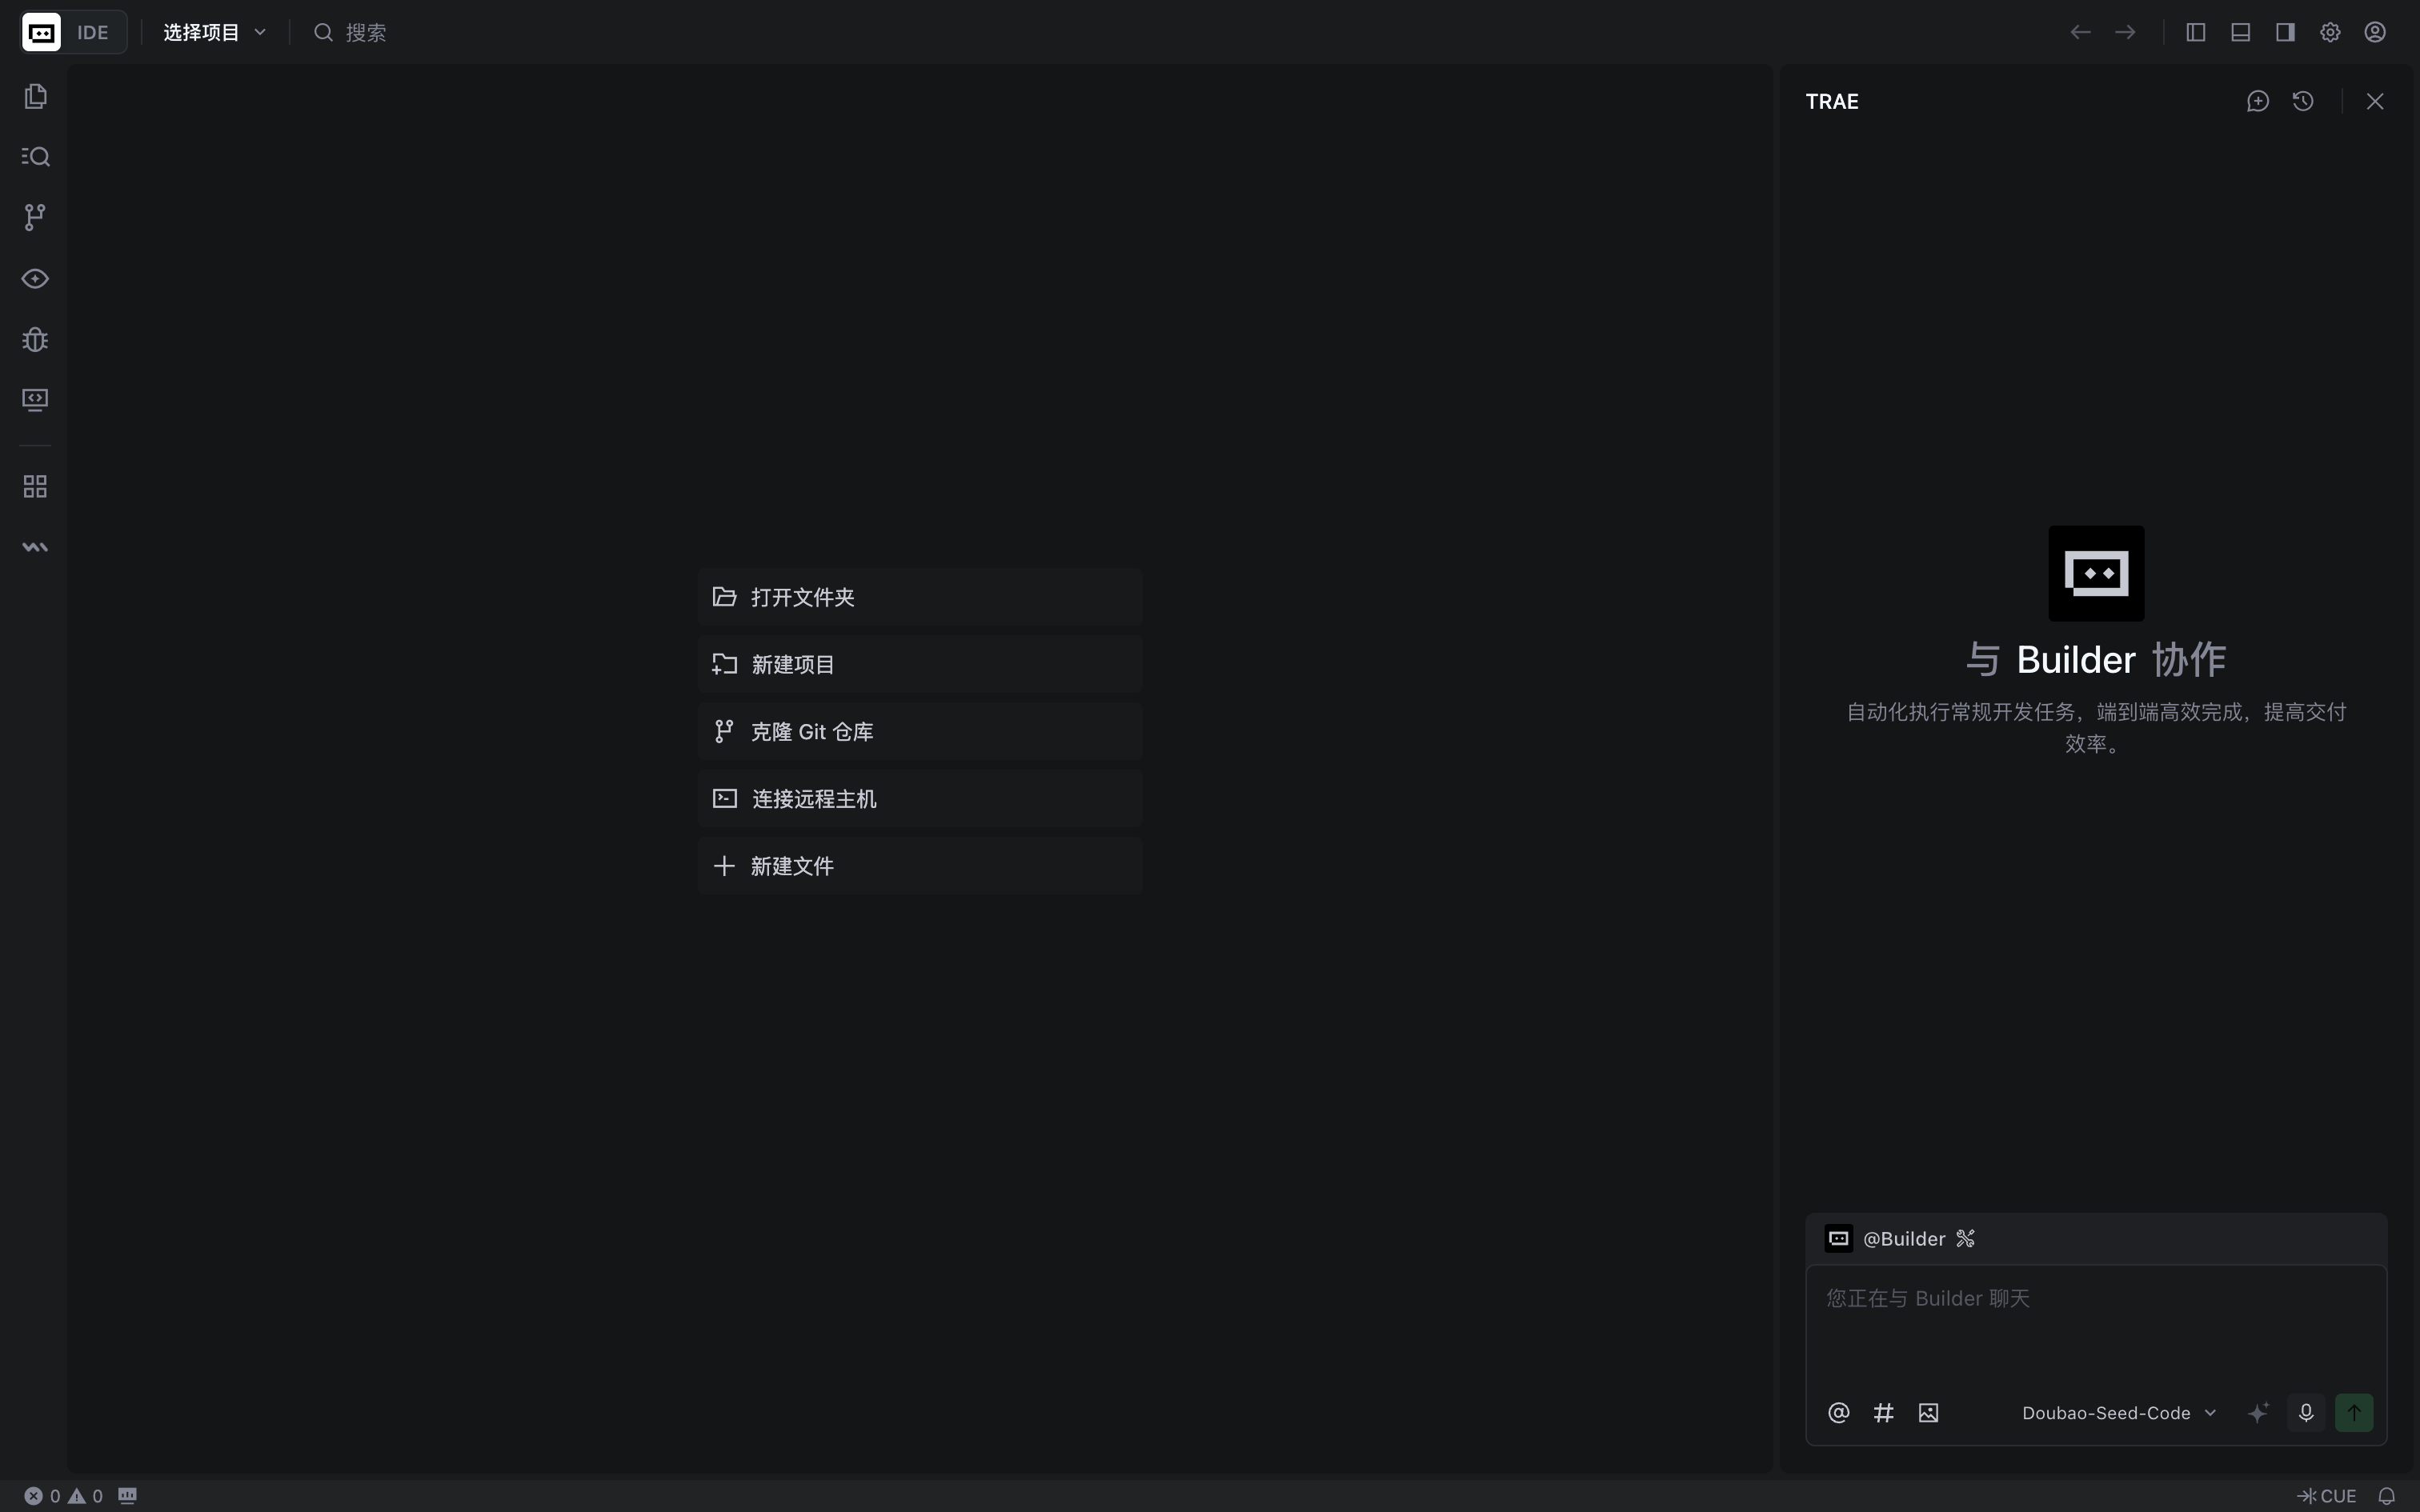Open the Doubao-Seed-Code model dropdown
Viewport: 2420px width, 1512px height.
[2118, 1412]
